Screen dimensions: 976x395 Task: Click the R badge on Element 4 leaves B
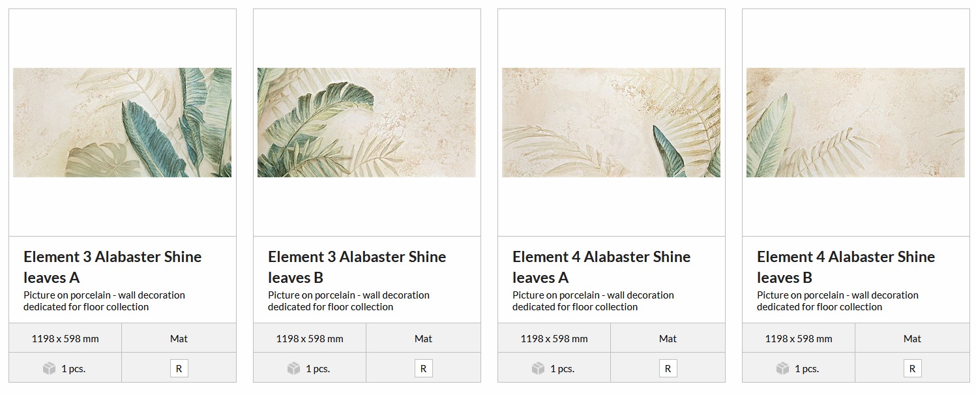click(912, 368)
